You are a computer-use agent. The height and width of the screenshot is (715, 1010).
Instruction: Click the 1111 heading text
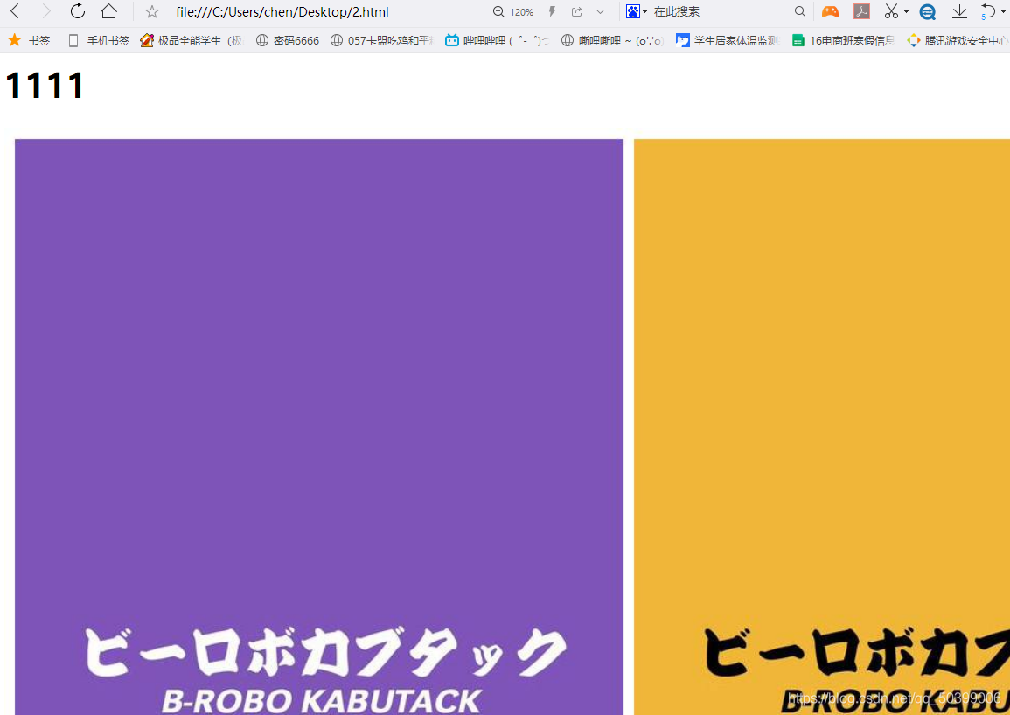click(x=45, y=85)
